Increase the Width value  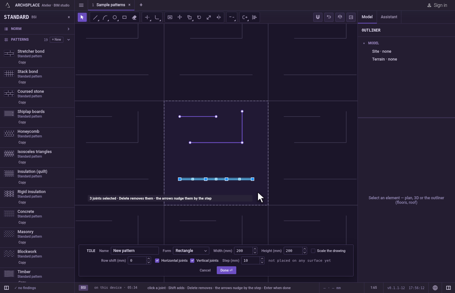coord(255,249)
